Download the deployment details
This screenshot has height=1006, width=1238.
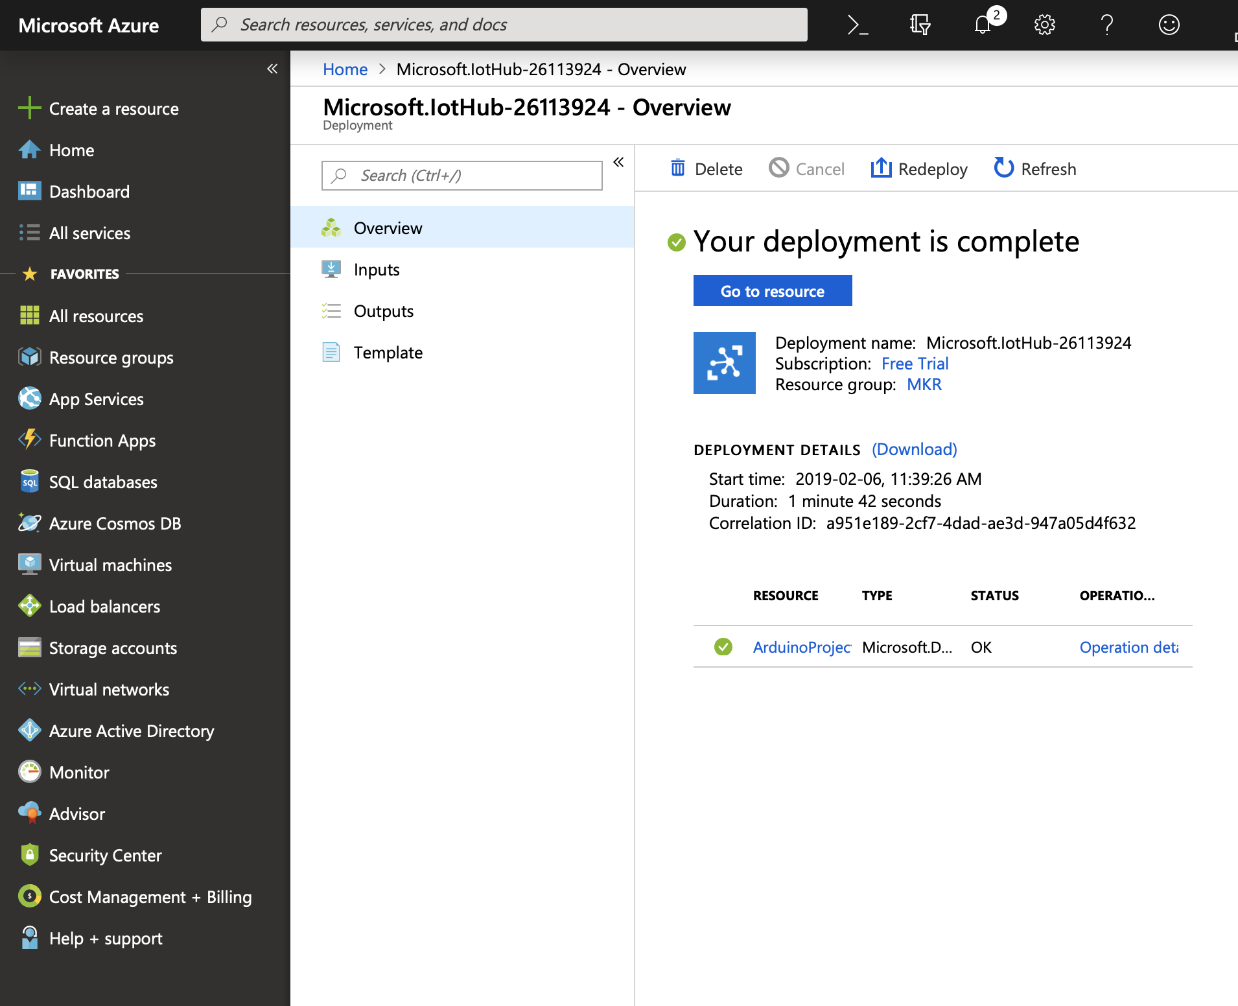pos(914,449)
